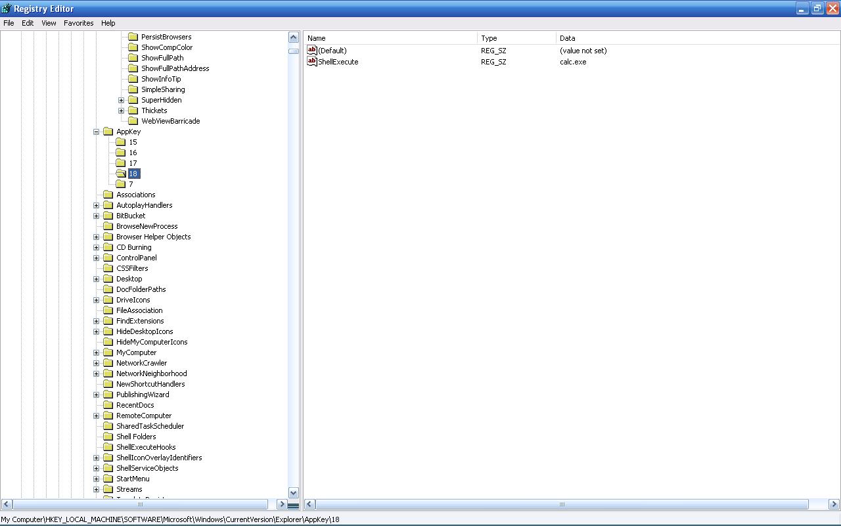This screenshot has width=841, height=526.
Task: Select the ShowInfoTip key
Action: pos(161,79)
